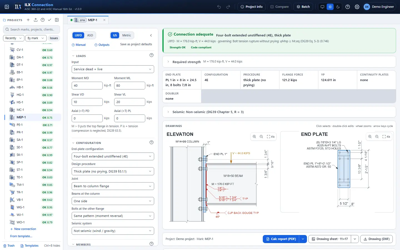Viewport: 400px width, 250px height.
Task: Open the Joint dropdown
Action: 113,186
